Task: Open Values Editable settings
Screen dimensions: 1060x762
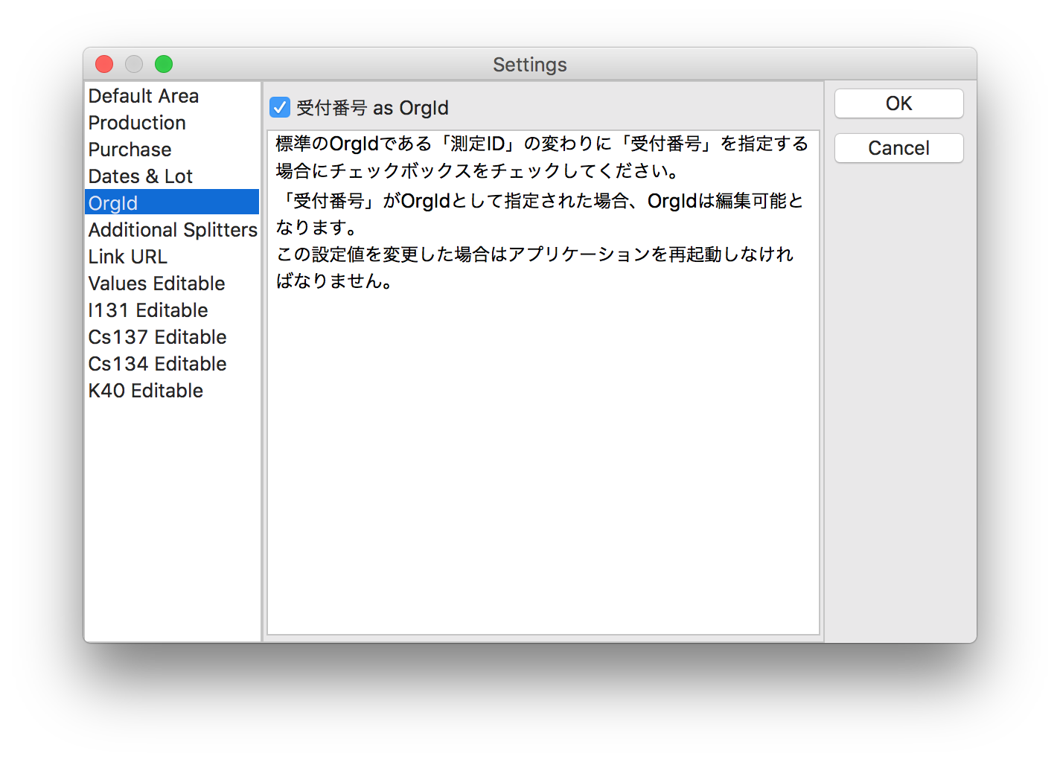Action: [172, 284]
